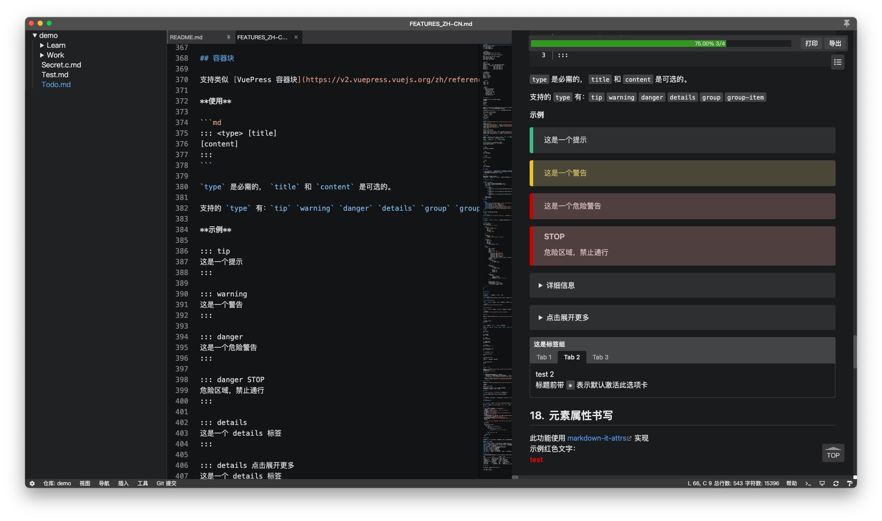This screenshot has width=882, height=521.
Task: Click the 打印 print button
Action: [x=811, y=43]
